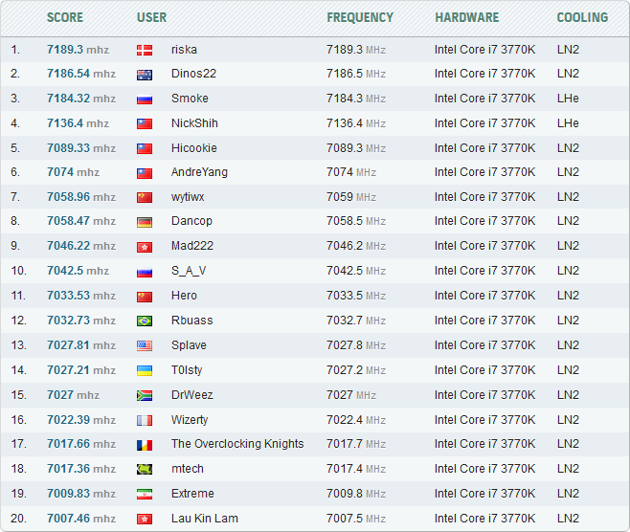Open the 7009.83 mhz score link

click(x=81, y=494)
